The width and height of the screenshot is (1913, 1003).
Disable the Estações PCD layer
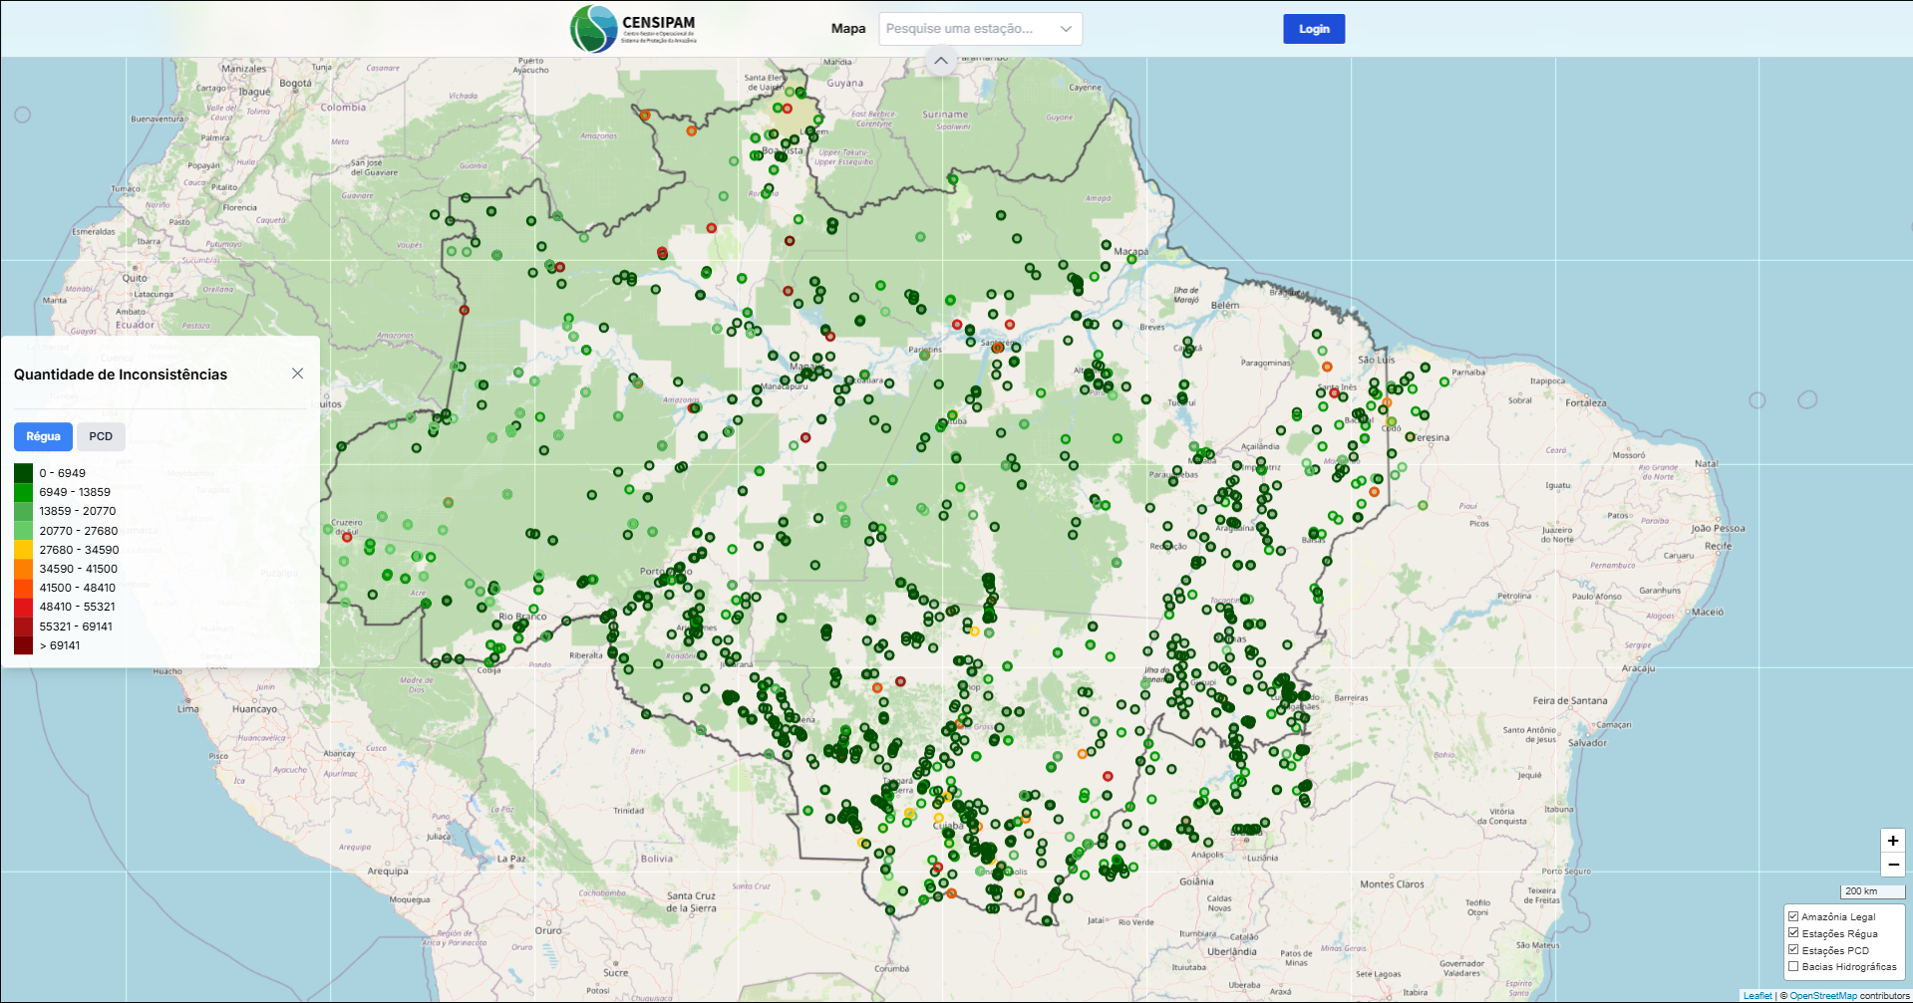[1793, 950]
